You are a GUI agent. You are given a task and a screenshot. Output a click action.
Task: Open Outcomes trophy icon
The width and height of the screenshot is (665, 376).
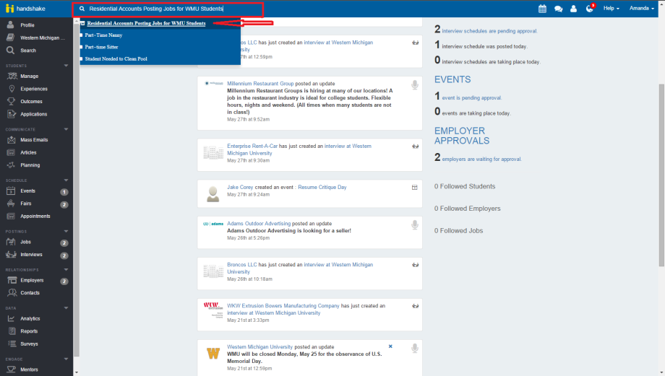(12, 102)
